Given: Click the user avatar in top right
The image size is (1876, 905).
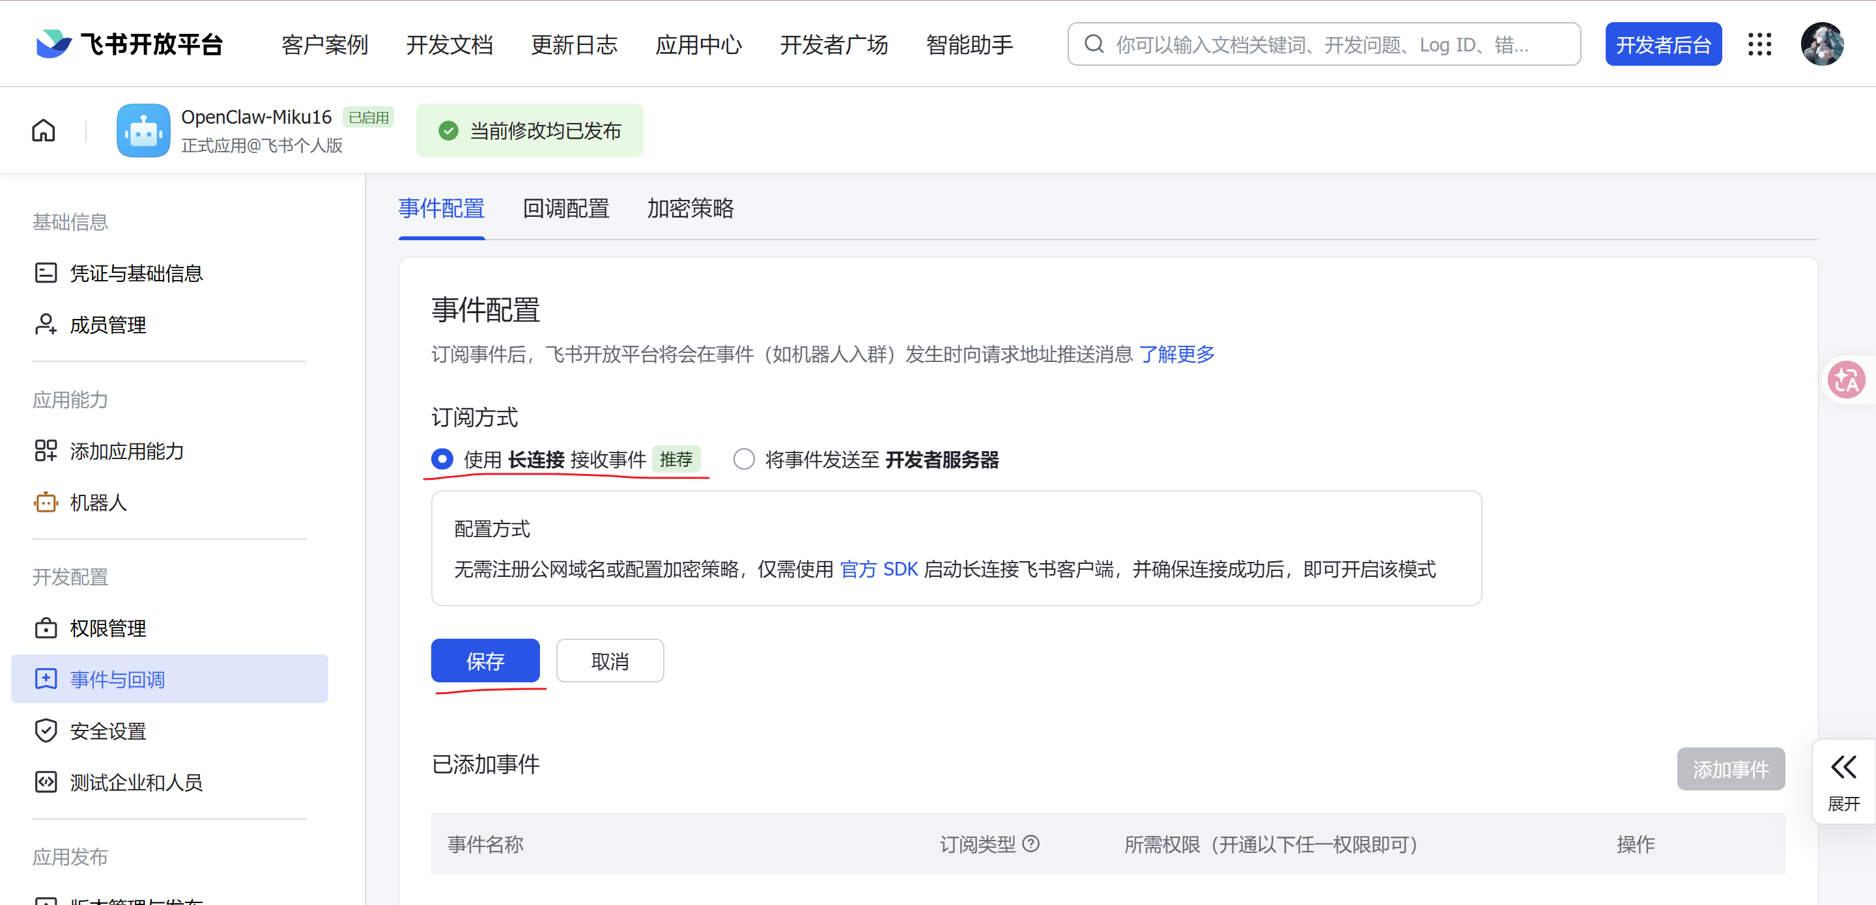Looking at the screenshot, I should pyautogui.click(x=1821, y=44).
